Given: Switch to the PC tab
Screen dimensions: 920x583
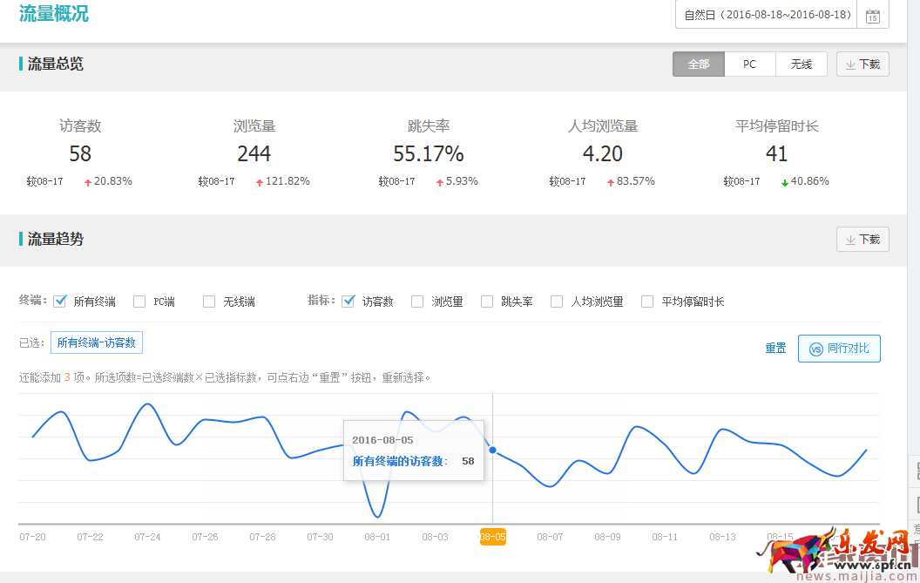Looking at the screenshot, I should click(x=749, y=64).
